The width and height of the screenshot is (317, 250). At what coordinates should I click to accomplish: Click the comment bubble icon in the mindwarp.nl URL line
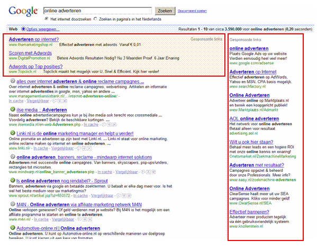[143, 172]
